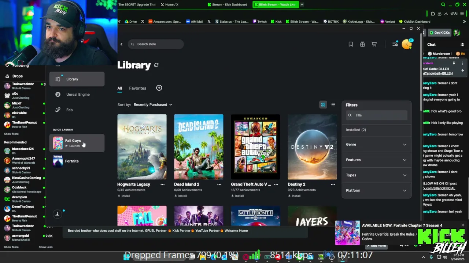Screen dimensions: 469x263
Task: Expand the Platform filter
Action: [x=376, y=191]
